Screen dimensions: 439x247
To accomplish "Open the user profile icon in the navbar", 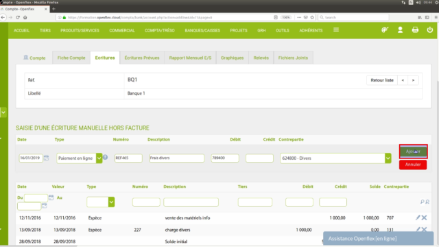I will point(400,30).
